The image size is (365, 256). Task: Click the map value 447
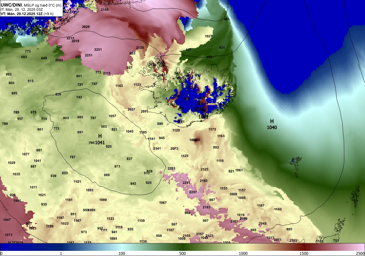(x=188, y=50)
